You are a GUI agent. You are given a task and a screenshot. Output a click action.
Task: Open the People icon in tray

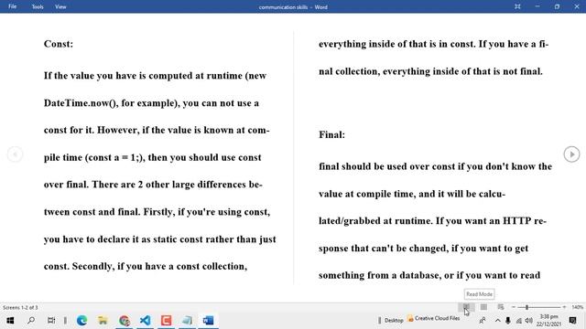(x=483, y=321)
